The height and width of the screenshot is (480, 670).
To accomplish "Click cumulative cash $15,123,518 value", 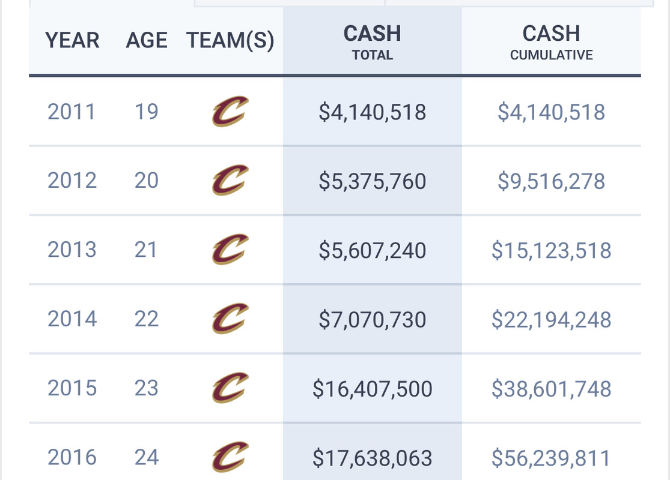I will click(x=551, y=250).
